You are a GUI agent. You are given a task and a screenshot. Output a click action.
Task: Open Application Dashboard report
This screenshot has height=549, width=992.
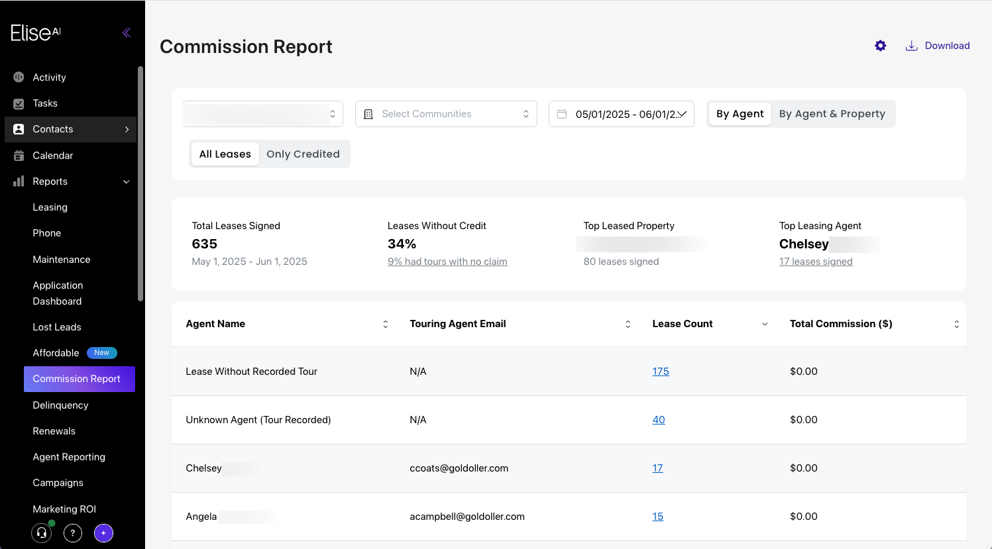[x=58, y=293]
